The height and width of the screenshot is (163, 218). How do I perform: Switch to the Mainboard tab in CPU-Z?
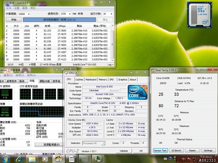click(x=91, y=79)
